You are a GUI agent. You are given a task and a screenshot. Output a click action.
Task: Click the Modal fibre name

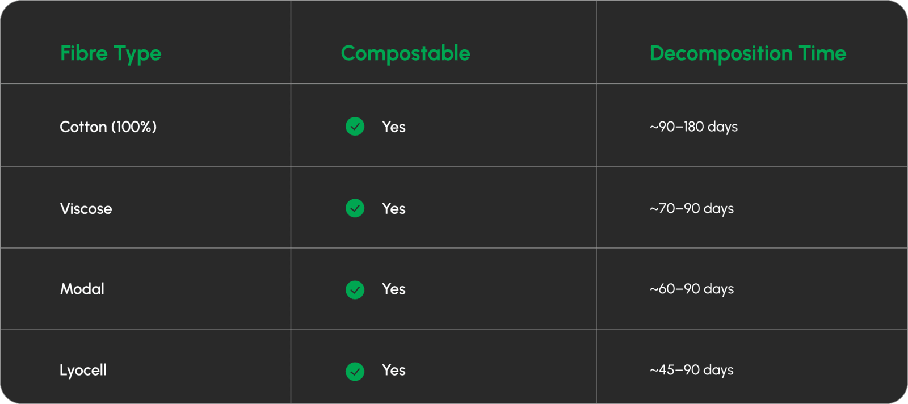point(82,289)
